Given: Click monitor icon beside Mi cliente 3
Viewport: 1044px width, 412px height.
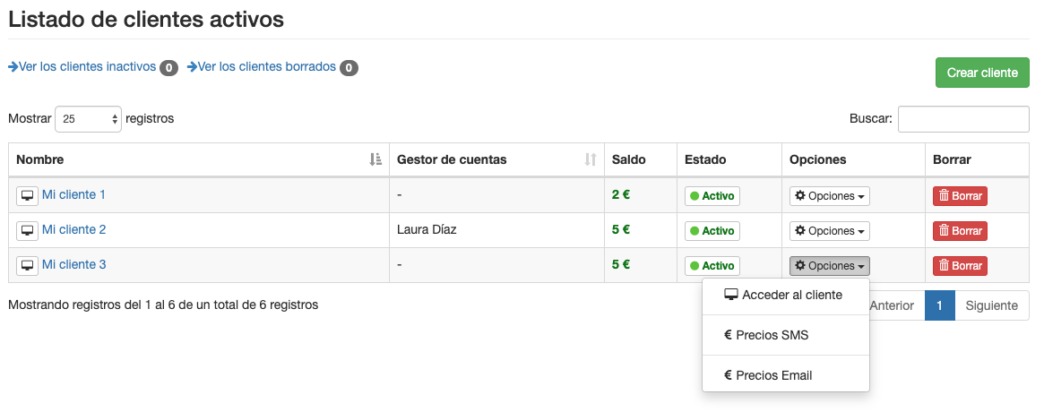Looking at the screenshot, I should point(27,265).
